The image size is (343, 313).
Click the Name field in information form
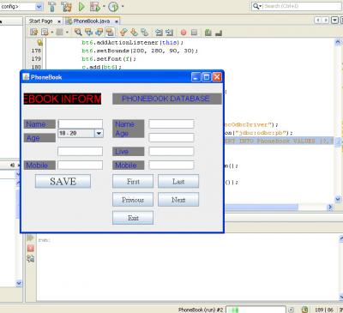[81, 123]
